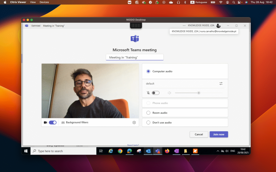
Task: Turn on the microphone toggle
Action: [x=156, y=93]
